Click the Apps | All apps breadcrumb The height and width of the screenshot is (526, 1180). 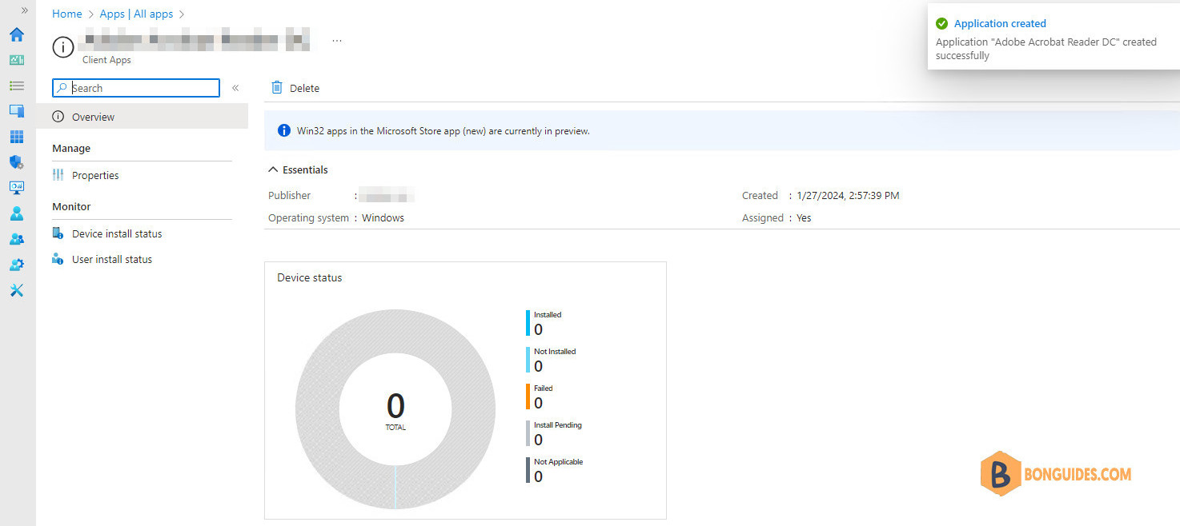click(x=136, y=14)
